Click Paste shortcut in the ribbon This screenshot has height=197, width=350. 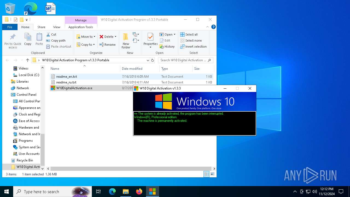point(59,47)
